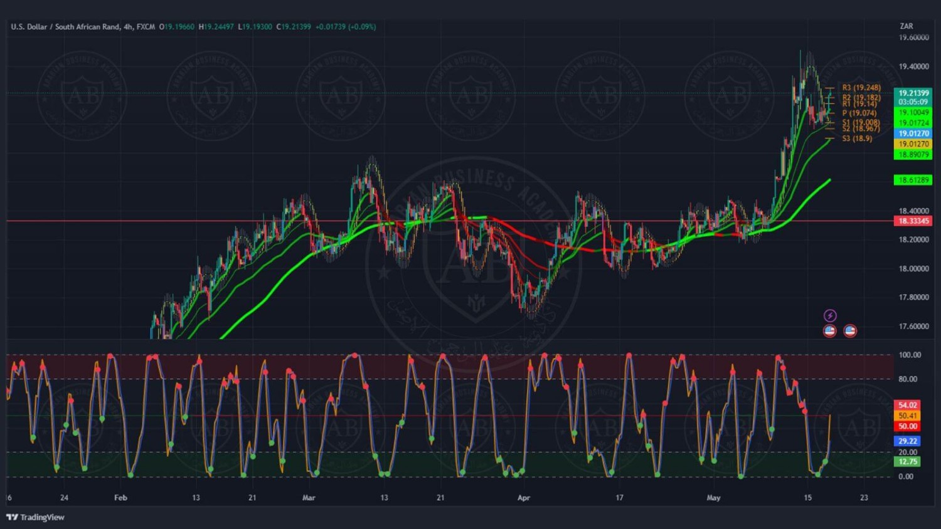Click the green 19.10049 price tag
The height and width of the screenshot is (529, 941).
913,113
